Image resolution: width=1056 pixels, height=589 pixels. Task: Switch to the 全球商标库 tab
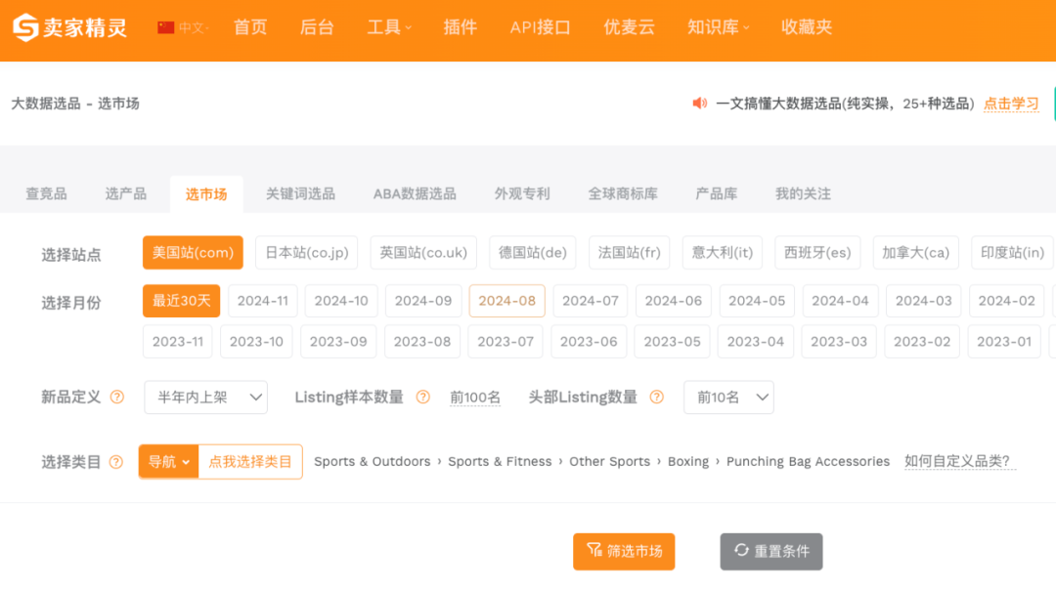623,193
